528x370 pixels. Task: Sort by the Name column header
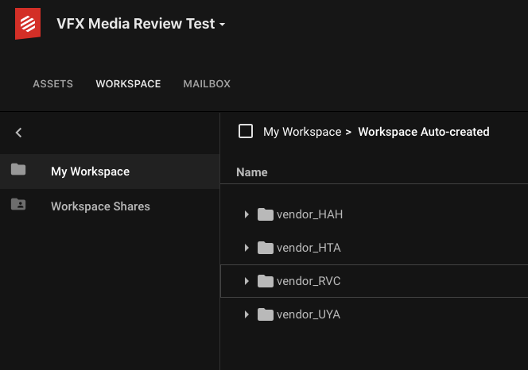pyautogui.click(x=252, y=172)
